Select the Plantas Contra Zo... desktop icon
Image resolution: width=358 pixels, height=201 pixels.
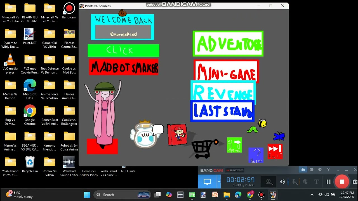pyautogui.click(x=69, y=39)
